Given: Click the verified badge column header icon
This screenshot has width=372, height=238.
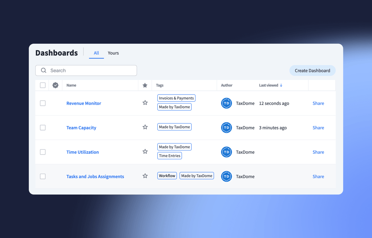Looking at the screenshot, I should pyautogui.click(x=56, y=85).
